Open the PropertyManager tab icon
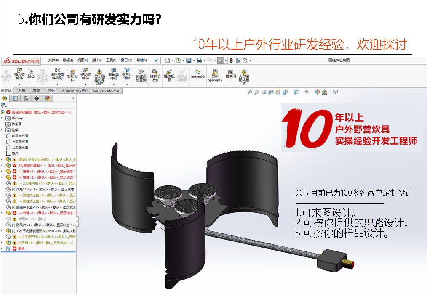 pyautogui.click(x=15, y=98)
